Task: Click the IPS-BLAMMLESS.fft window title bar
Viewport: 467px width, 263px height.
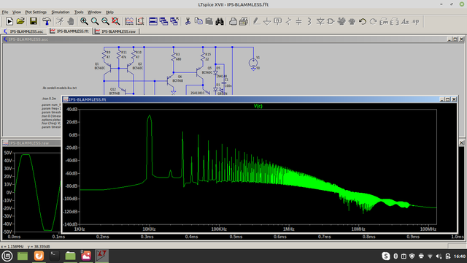Action: (x=250, y=99)
